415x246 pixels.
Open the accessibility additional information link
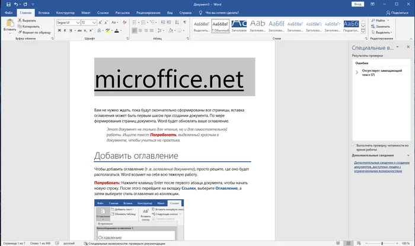click(382, 167)
